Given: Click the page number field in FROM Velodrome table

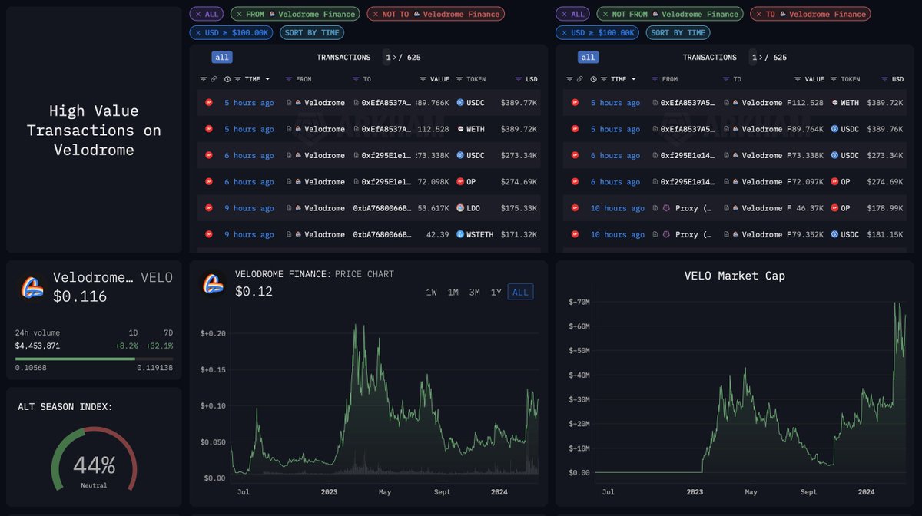Looking at the screenshot, I should point(386,57).
